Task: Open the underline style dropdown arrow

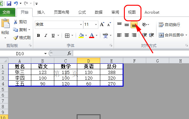Action: click(58, 35)
